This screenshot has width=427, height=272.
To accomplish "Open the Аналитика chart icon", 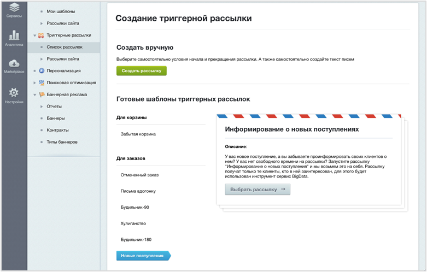I will (x=14, y=35).
